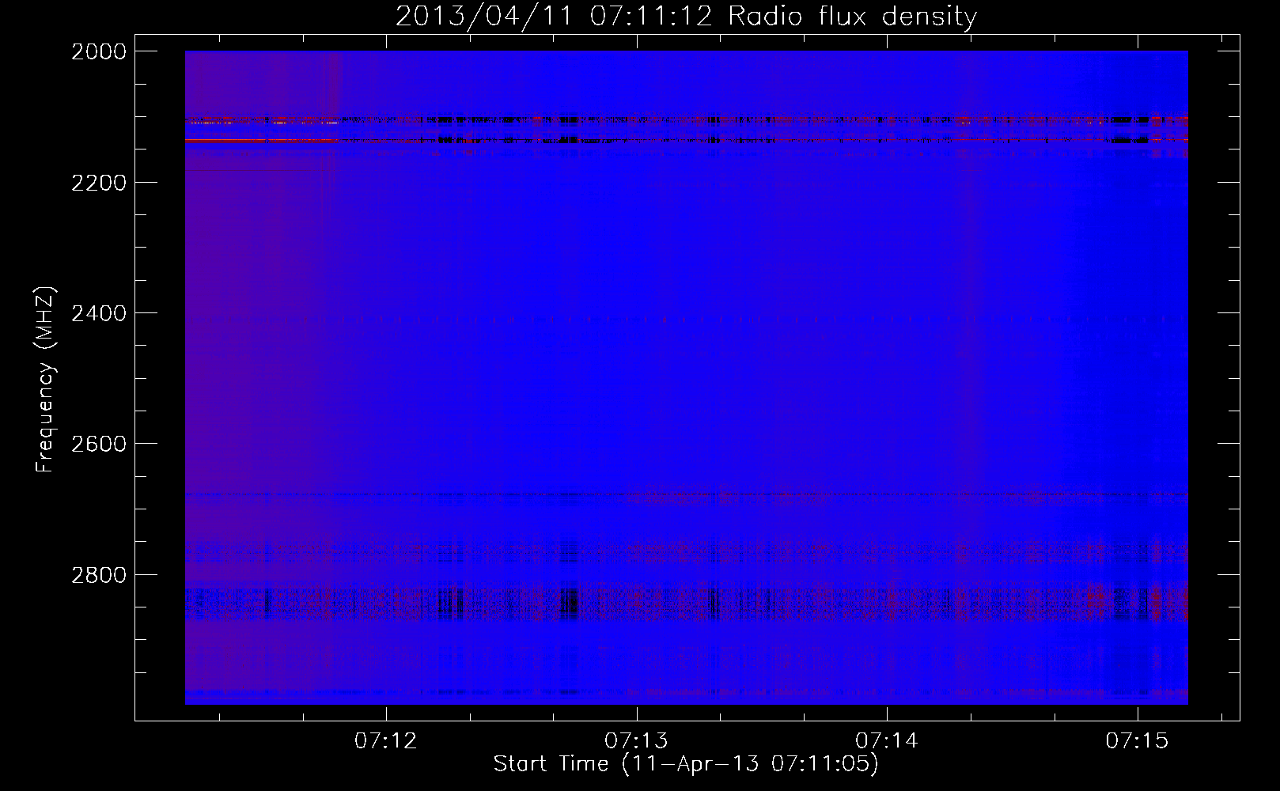This screenshot has width=1280, height=791.
Task: Click the 07:14 time tick label
Action: coord(887,740)
